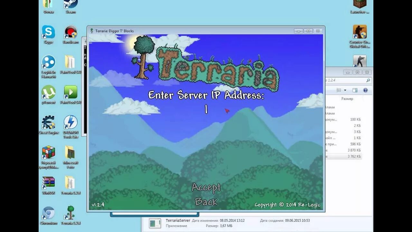Open the Minecraft Launcher desktop icon

point(360,6)
